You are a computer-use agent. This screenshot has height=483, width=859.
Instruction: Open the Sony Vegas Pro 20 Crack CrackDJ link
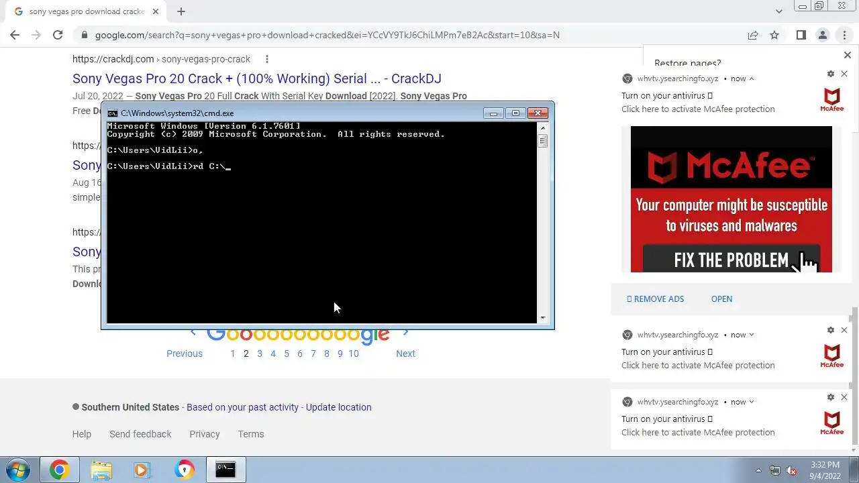256,78
